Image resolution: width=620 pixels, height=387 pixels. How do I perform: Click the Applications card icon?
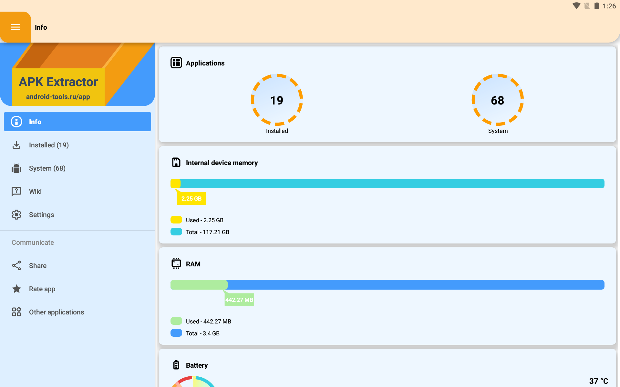pyautogui.click(x=176, y=63)
